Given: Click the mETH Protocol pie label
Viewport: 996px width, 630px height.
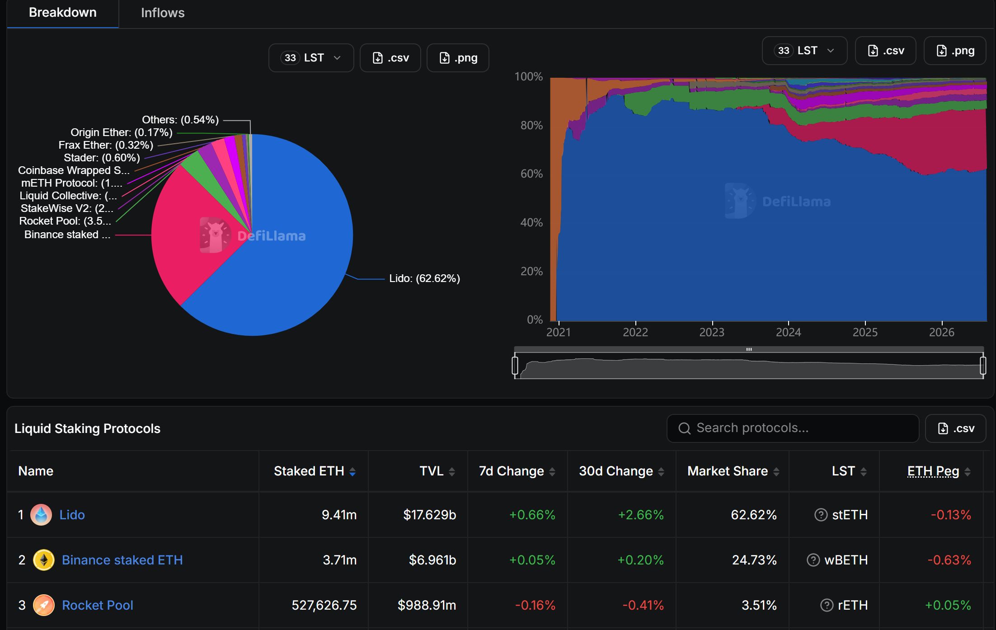Looking at the screenshot, I should [71, 183].
